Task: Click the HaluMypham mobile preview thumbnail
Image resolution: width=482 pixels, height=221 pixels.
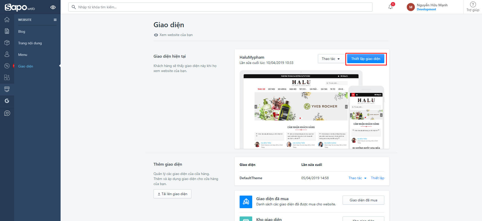Action: click(366, 117)
